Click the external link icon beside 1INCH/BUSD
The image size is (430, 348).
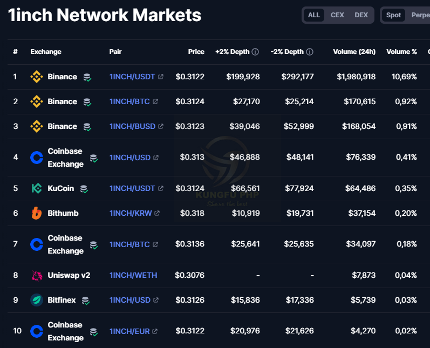pos(161,126)
